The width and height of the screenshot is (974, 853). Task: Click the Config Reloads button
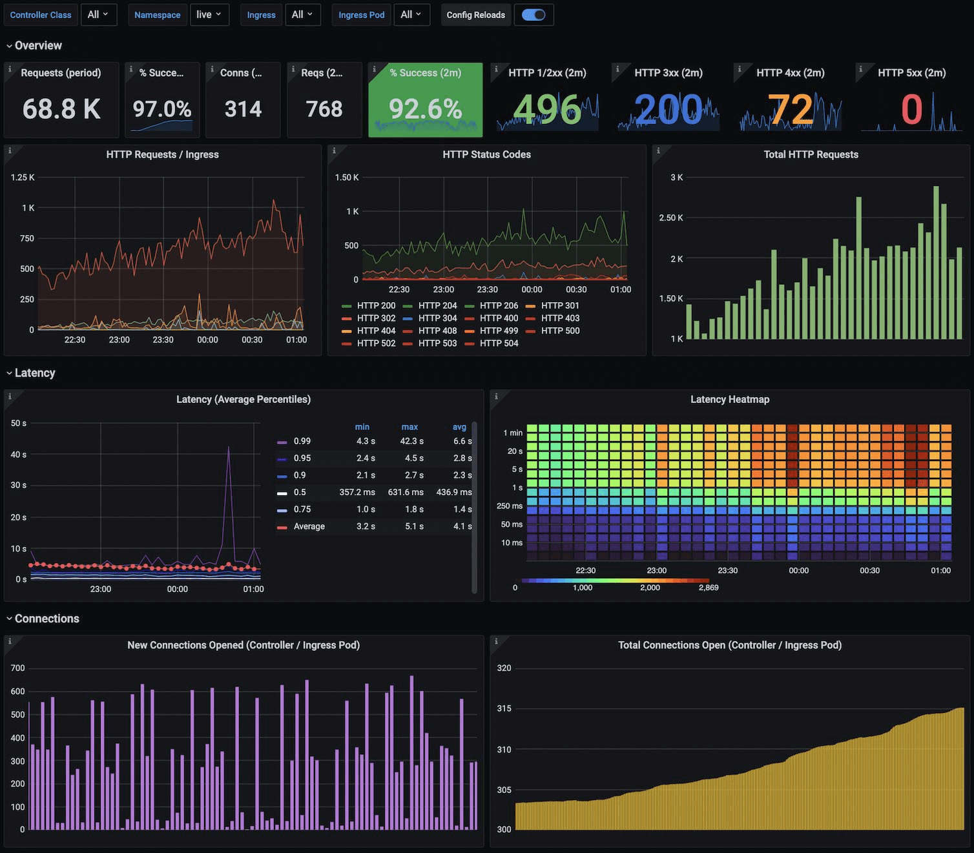(x=475, y=14)
